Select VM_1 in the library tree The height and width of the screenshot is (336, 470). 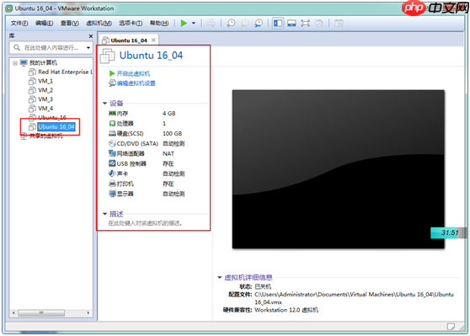tap(40, 81)
